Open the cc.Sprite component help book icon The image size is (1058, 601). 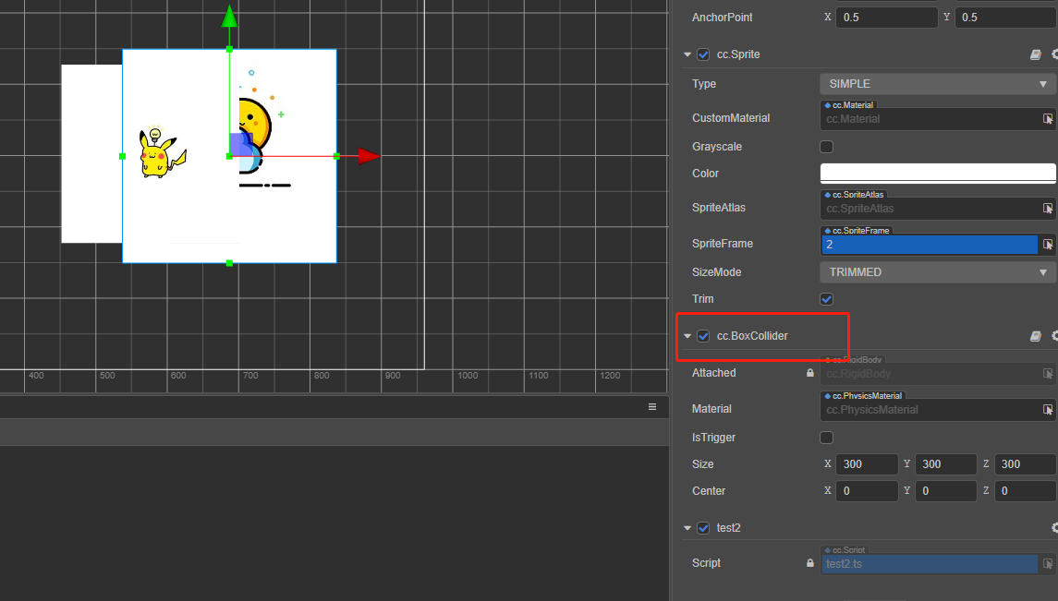coord(1035,54)
